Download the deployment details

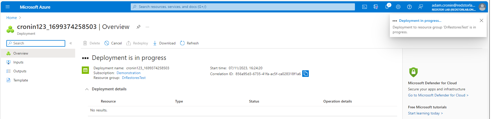[164, 43]
